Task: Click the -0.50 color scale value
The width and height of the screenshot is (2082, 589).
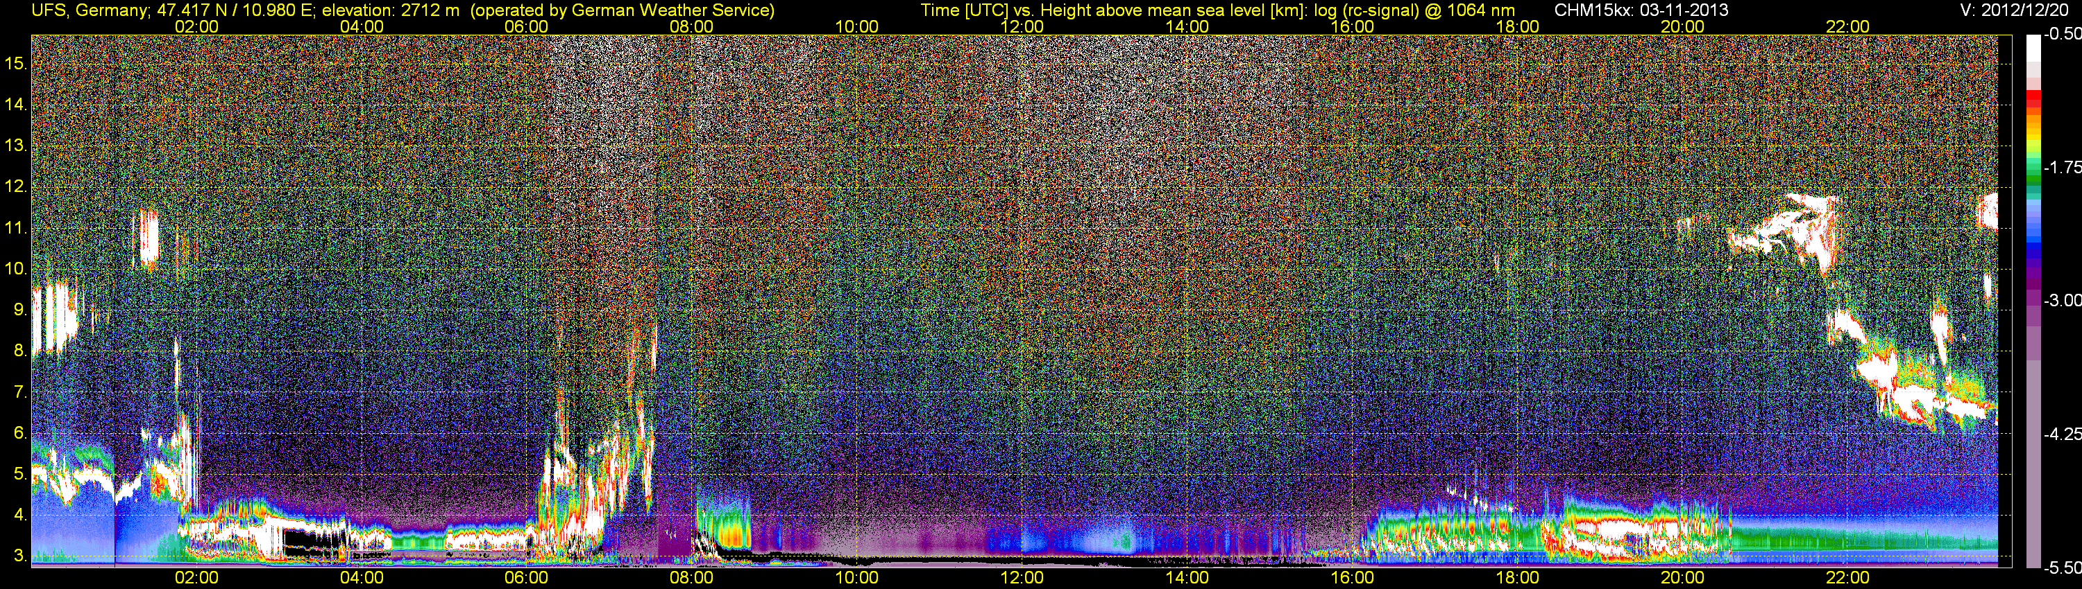Action: 2062,34
